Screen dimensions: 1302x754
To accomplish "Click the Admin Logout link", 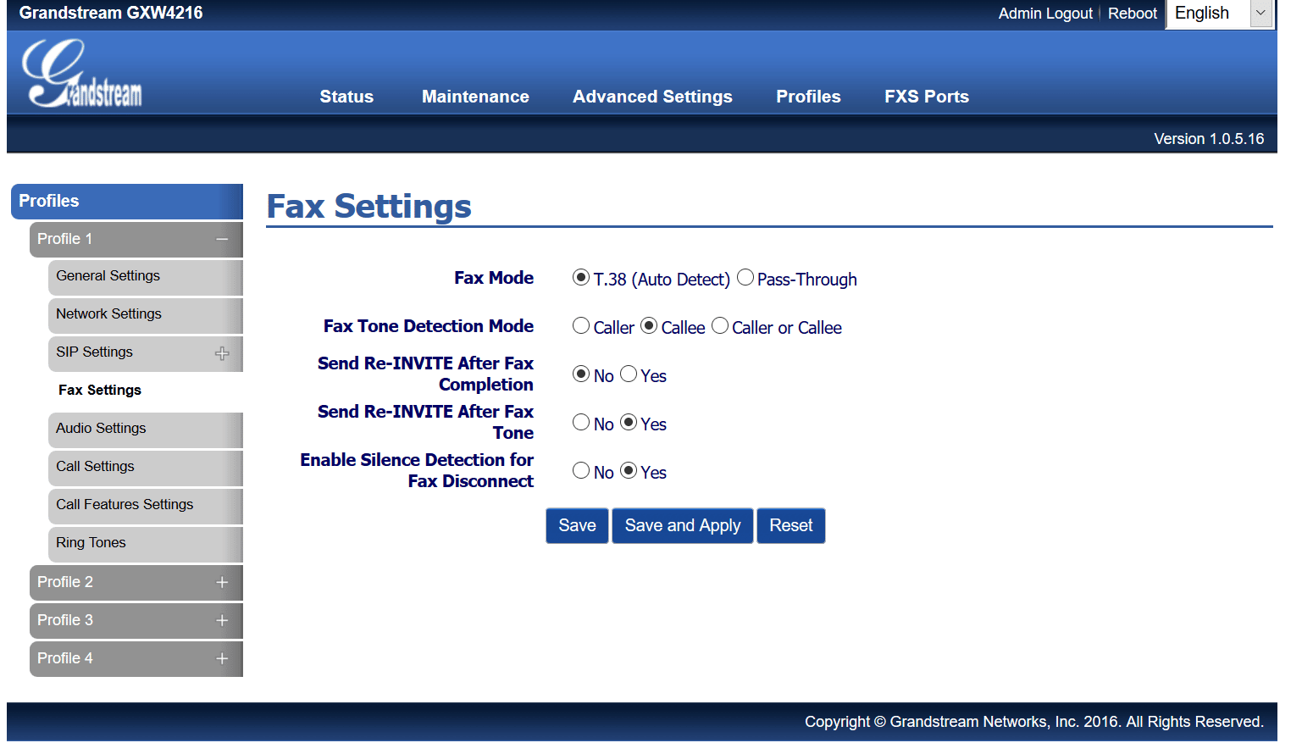I will point(1045,14).
